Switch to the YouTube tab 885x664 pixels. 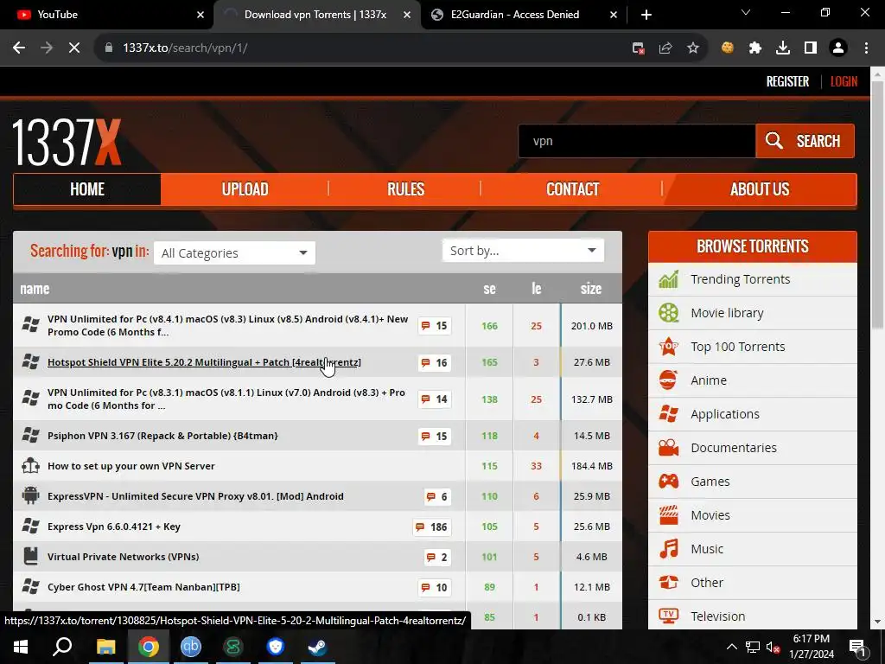[107, 15]
